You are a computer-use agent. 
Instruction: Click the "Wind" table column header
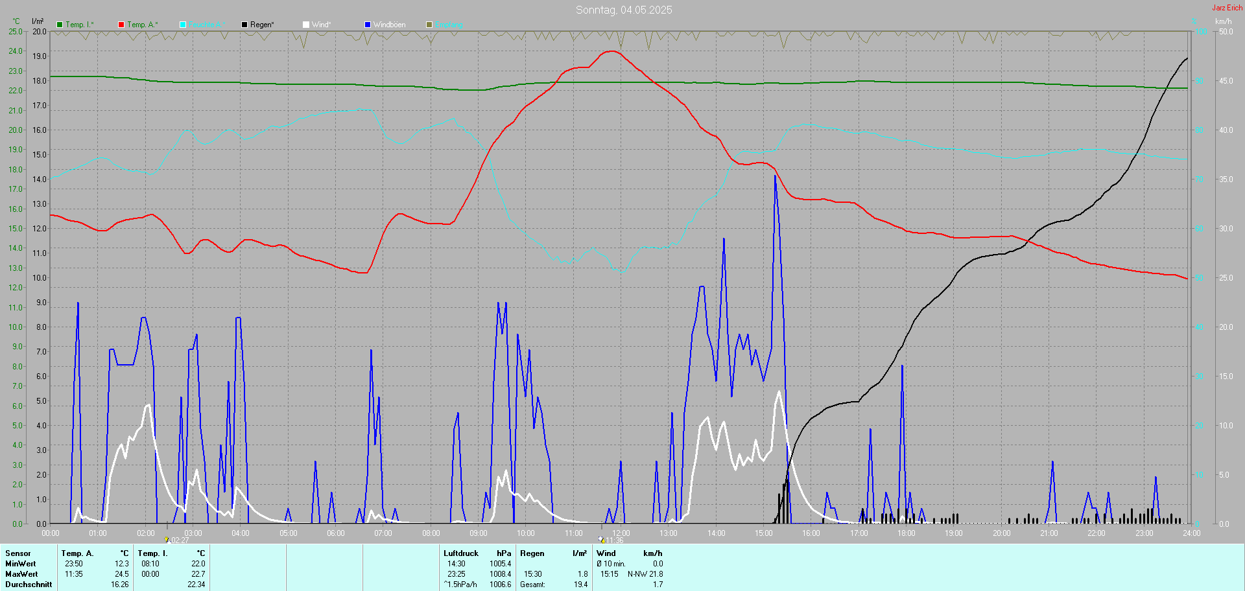pyautogui.click(x=606, y=553)
